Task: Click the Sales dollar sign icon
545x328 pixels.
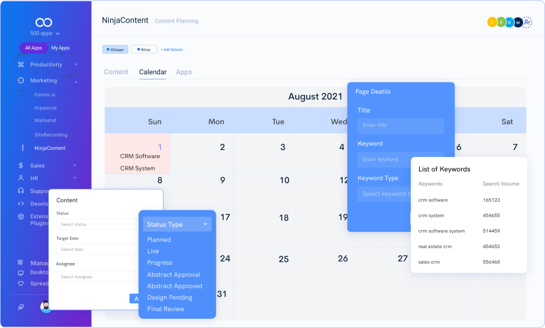Action: click(21, 165)
